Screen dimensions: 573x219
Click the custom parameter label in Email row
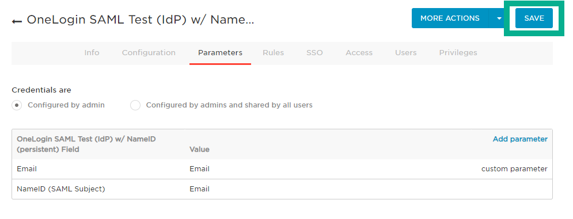coord(514,169)
